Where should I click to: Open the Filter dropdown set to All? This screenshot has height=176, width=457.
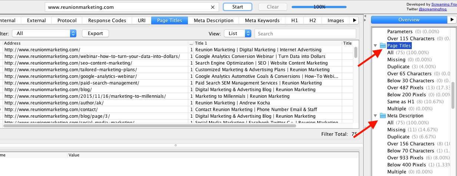click(x=44, y=34)
